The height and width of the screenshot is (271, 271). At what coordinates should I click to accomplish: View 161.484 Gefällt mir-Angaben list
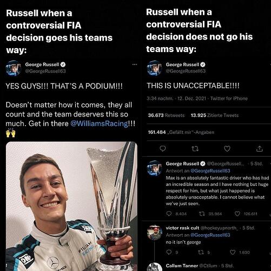point(181,132)
